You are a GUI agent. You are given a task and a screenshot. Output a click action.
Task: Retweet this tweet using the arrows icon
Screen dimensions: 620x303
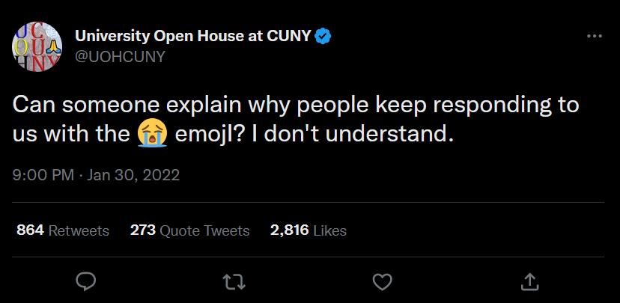234,281
